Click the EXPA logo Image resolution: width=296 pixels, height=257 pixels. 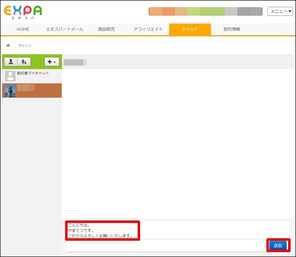[23, 12]
